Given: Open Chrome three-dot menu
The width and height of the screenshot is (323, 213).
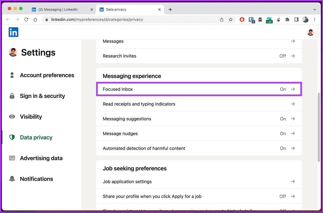Looking at the screenshot, I should coord(314,20).
